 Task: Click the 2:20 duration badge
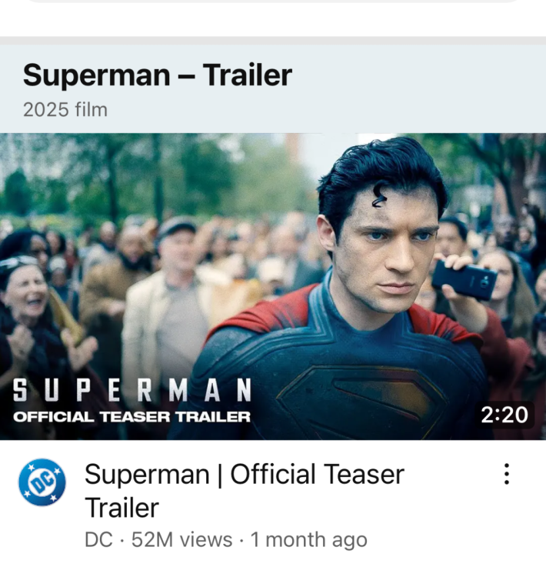(x=504, y=415)
